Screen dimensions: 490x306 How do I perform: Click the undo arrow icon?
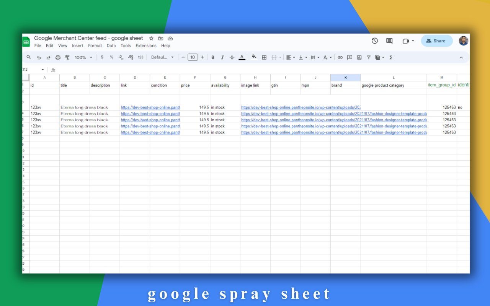(39, 57)
